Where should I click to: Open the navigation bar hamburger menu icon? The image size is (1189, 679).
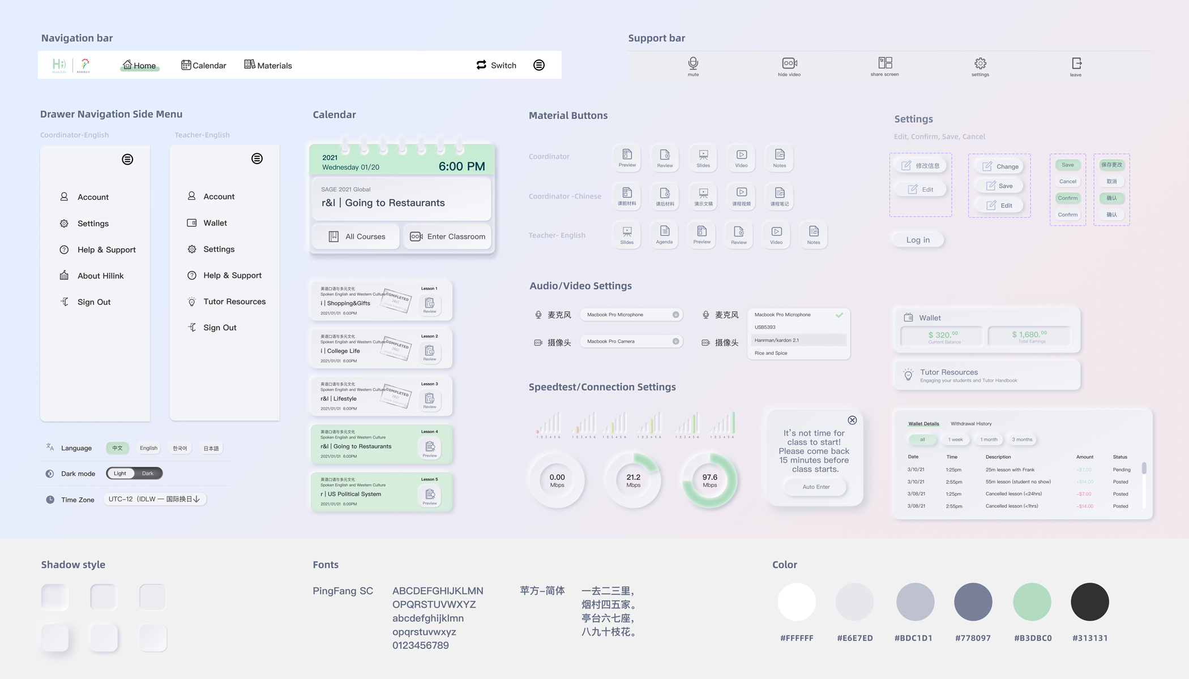point(539,65)
